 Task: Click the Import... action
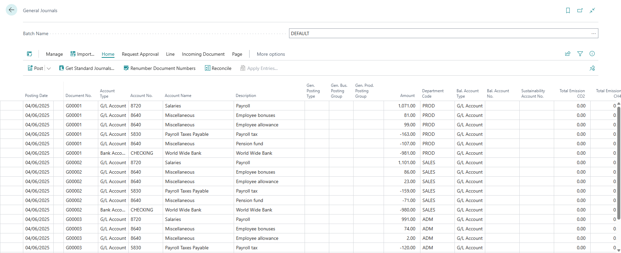click(x=82, y=54)
